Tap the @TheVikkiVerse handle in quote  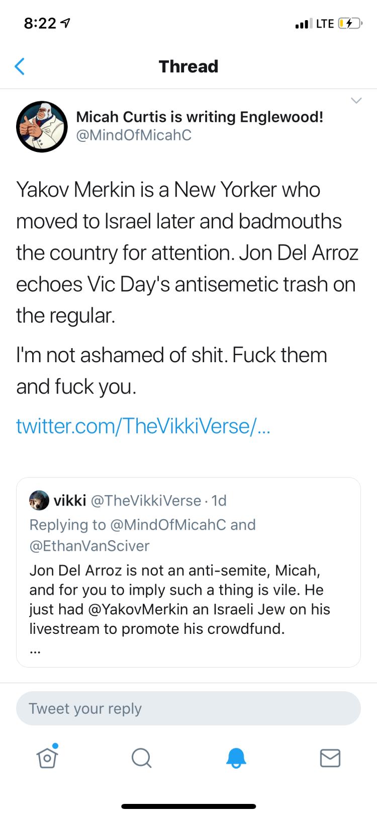click(x=146, y=501)
